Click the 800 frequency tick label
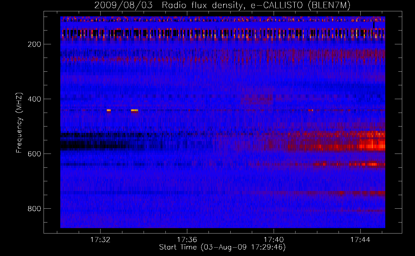 pyautogui.click(x=34, y=209)
